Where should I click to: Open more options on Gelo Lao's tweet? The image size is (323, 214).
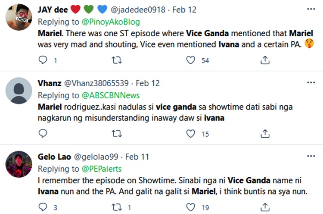pyautogui.click(x=311, y=156)
